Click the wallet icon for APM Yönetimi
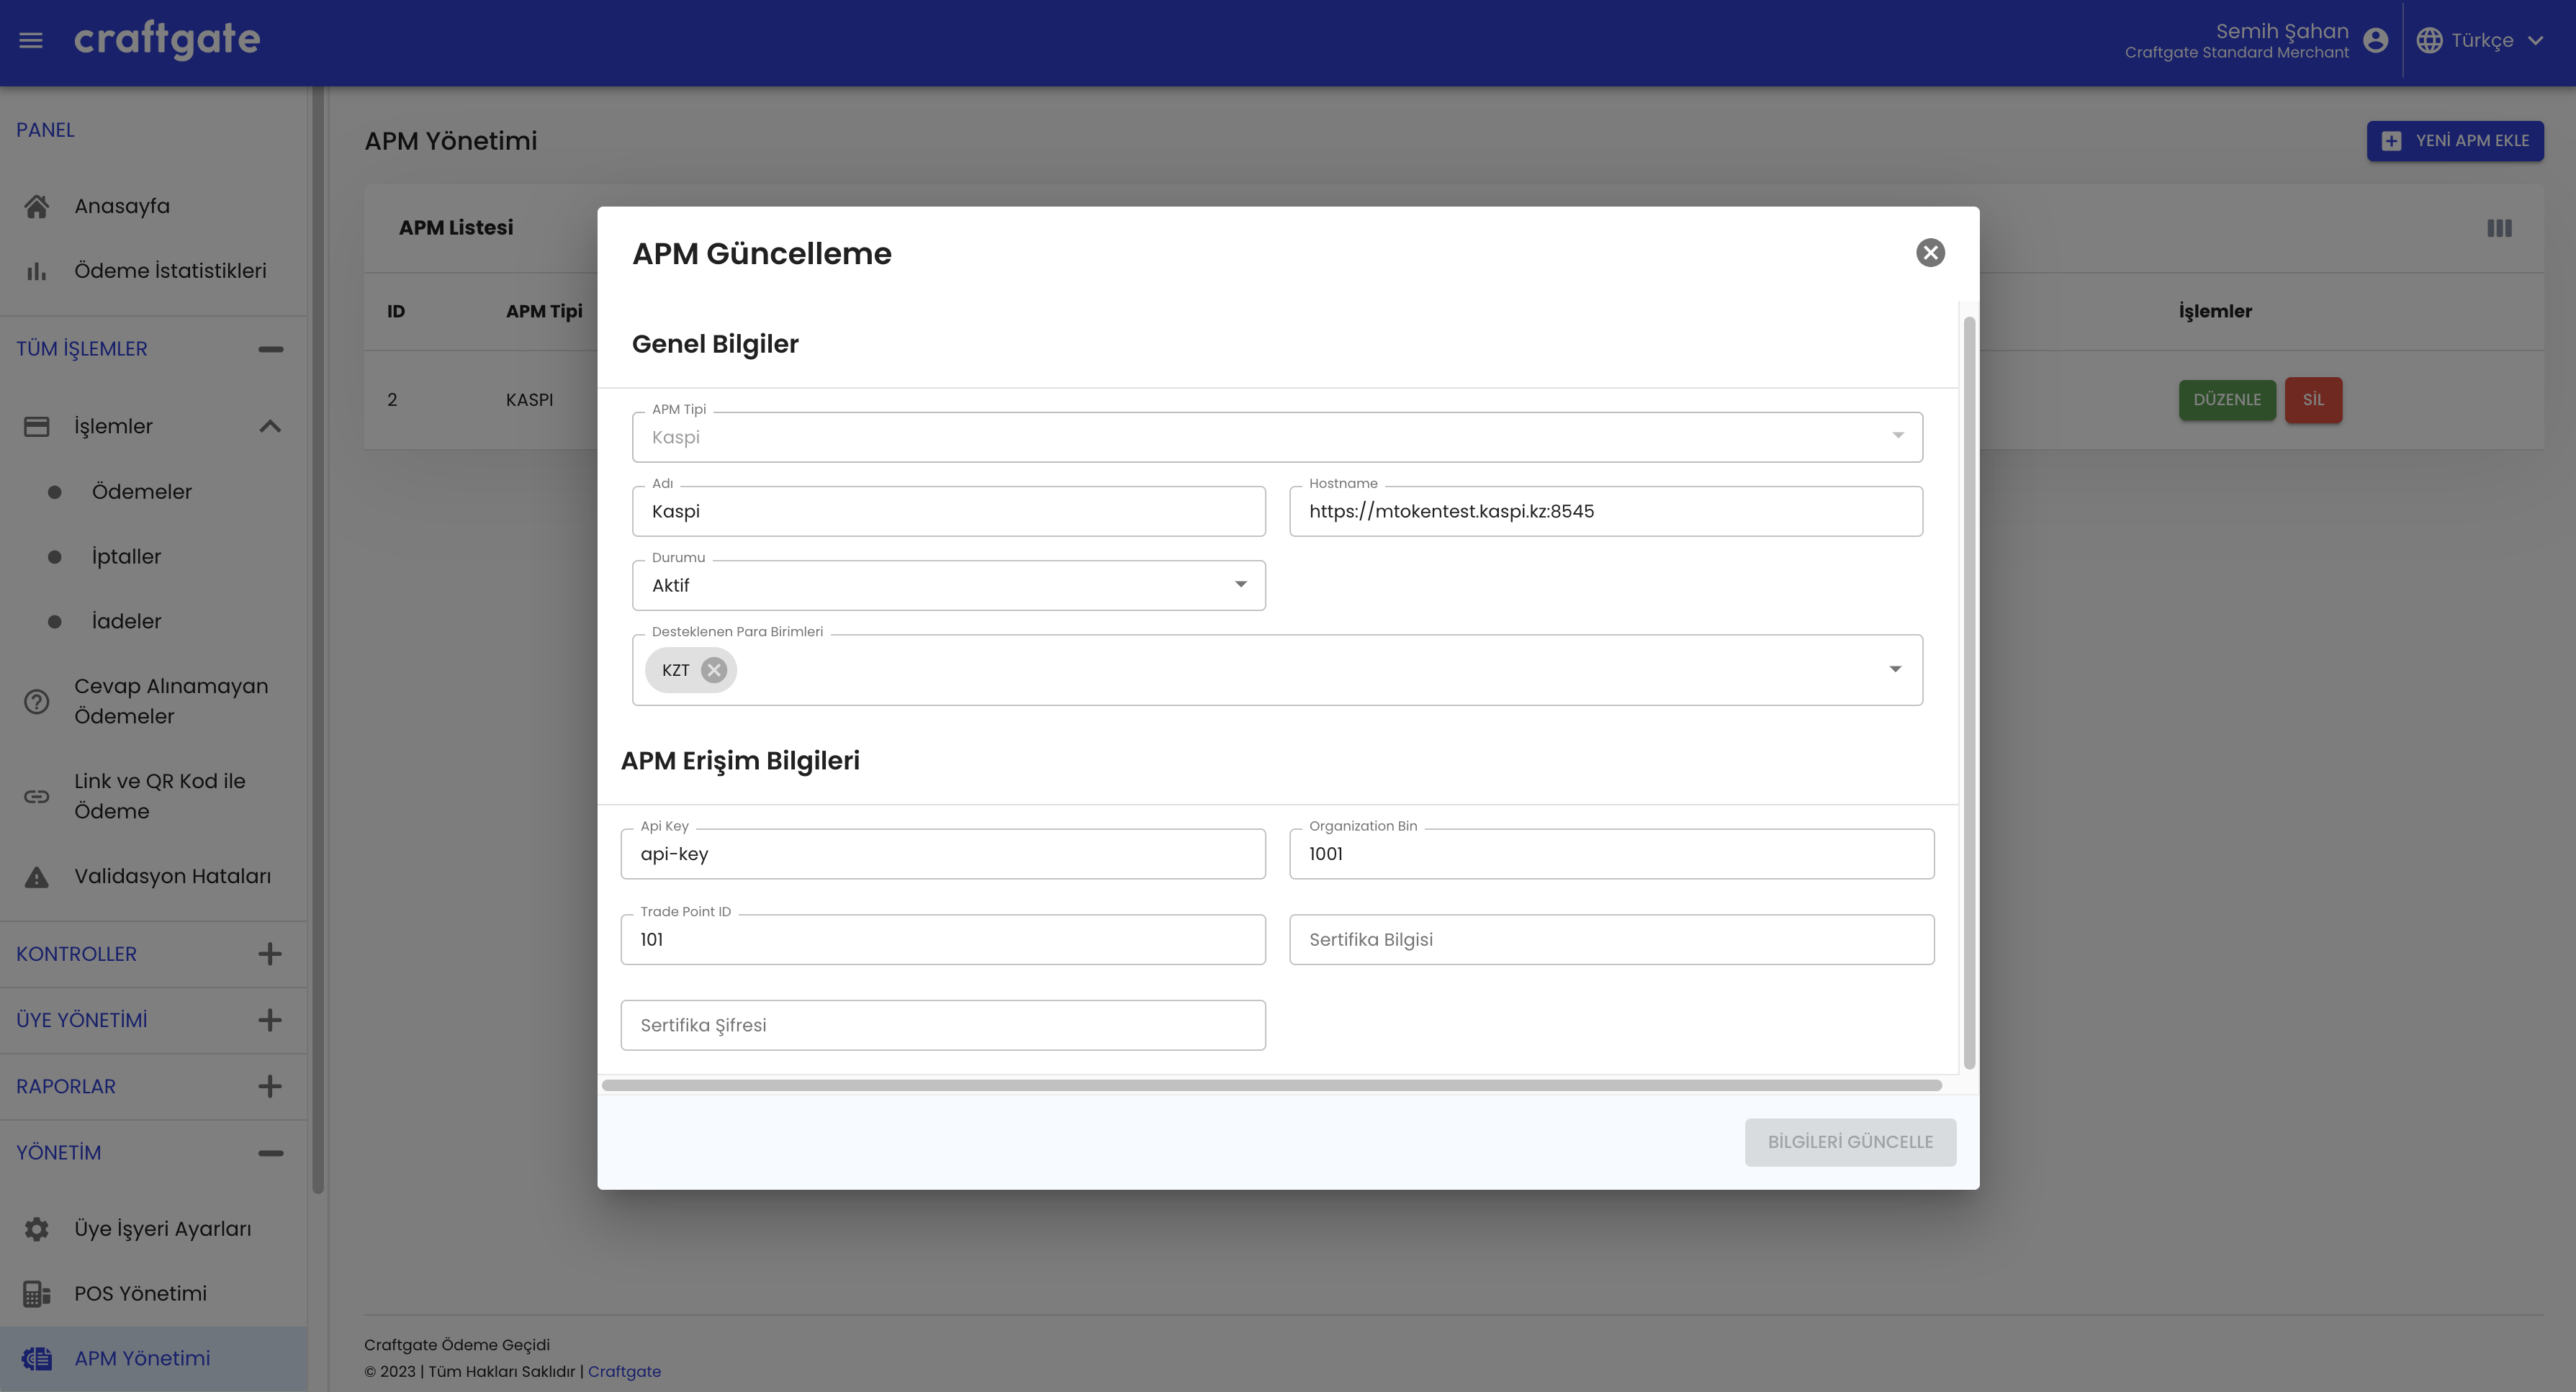The width and height of the screenshot is (2576, 1392). tap(37, 1358)
